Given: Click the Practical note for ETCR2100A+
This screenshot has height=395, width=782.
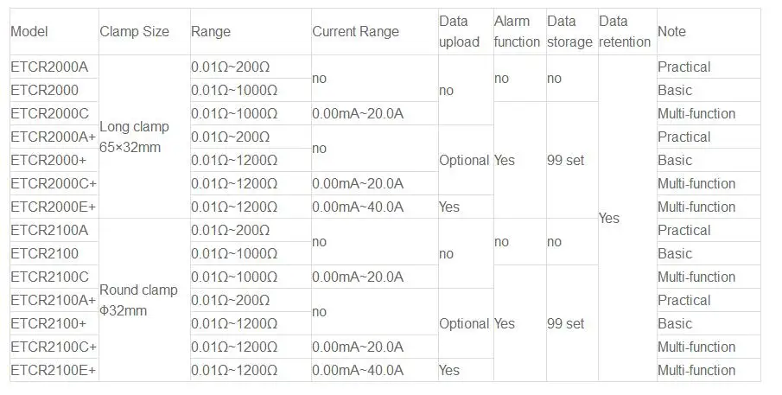Looking at the screenshot, I should point(683,300).
